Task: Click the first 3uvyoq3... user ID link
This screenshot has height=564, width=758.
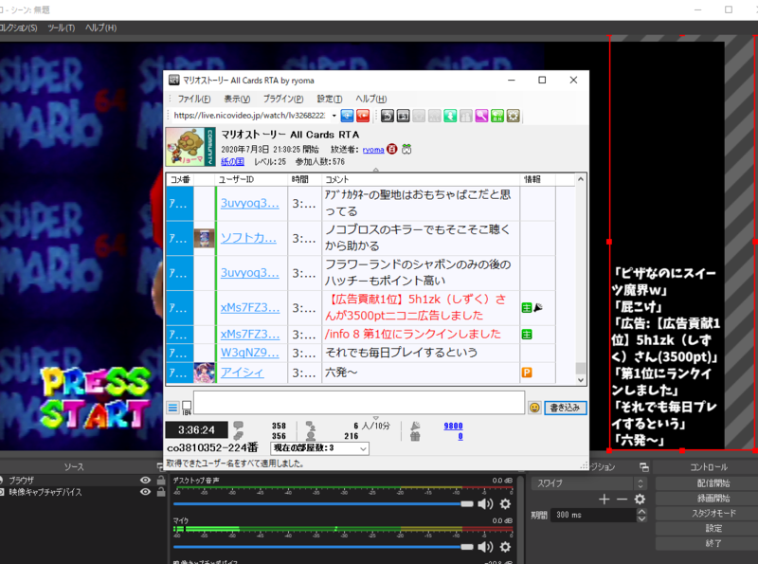Action: [x=250, y=203]
